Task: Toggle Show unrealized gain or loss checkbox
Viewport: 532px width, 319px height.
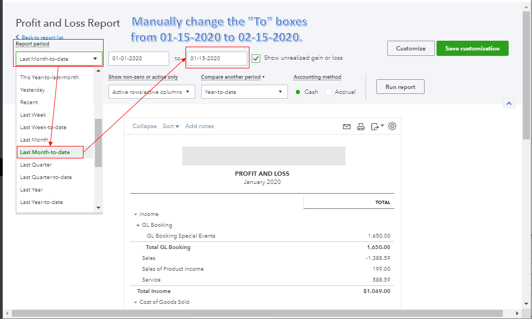Action: tap(257, 58)
